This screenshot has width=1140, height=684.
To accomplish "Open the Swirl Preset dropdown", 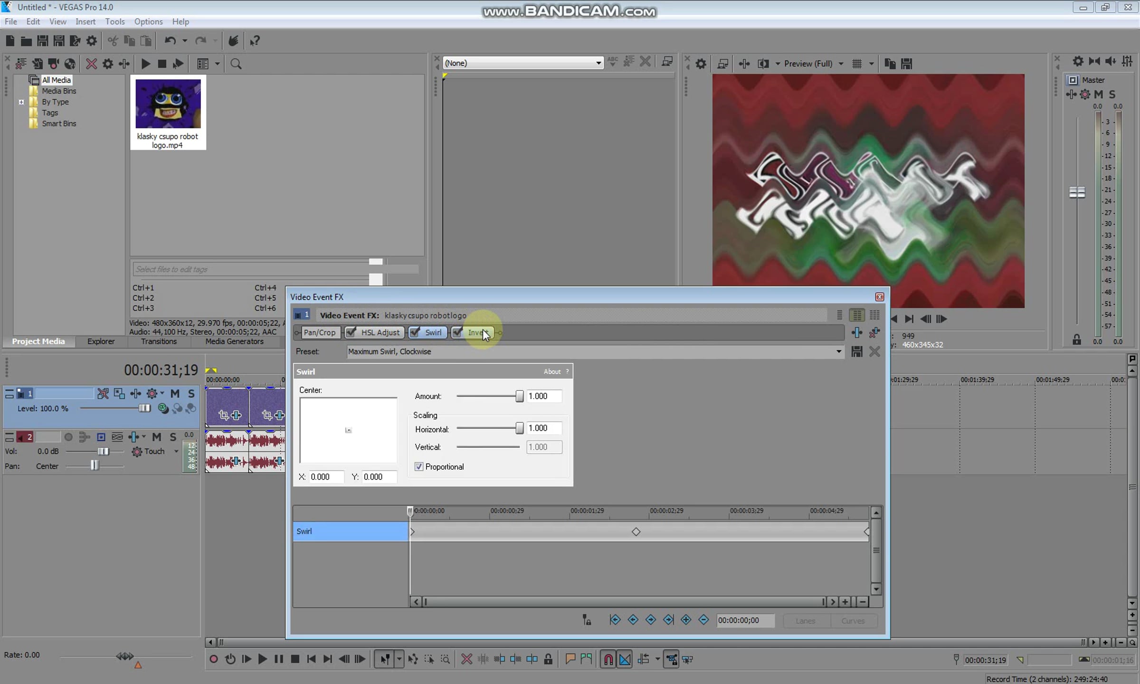I will click(839, 351).
